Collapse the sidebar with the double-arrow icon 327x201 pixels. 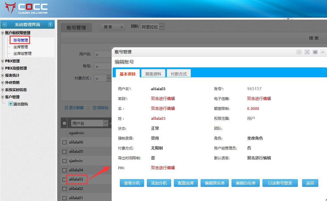point(5,25)
